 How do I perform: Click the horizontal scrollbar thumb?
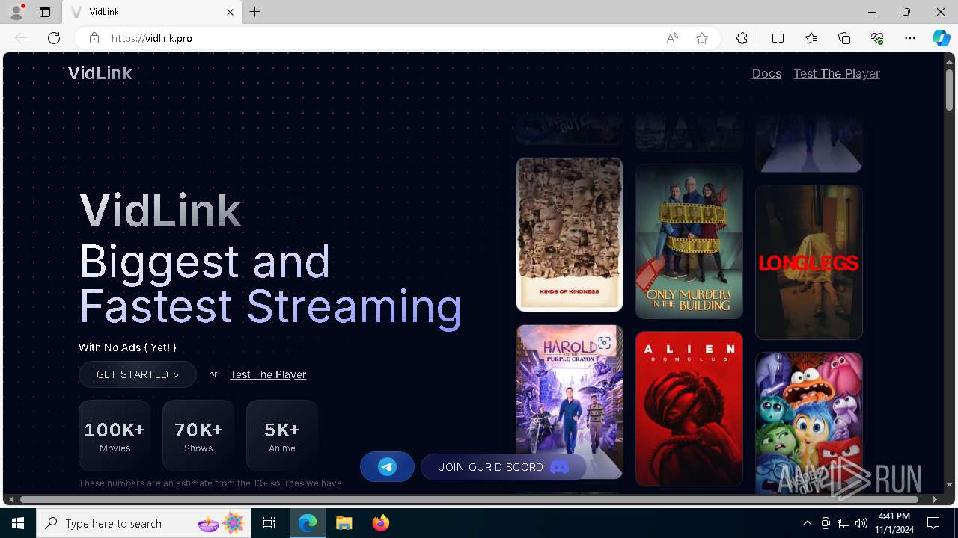[469, 499]
